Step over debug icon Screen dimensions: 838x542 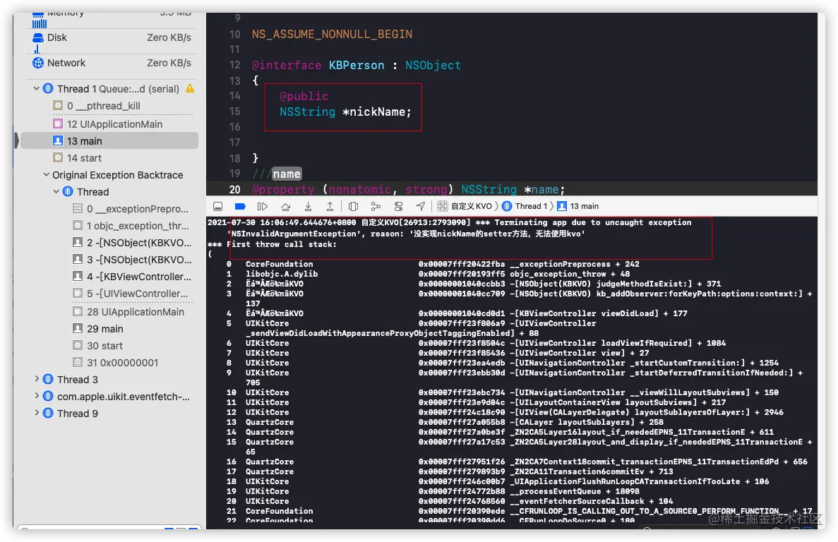point(285,206)
